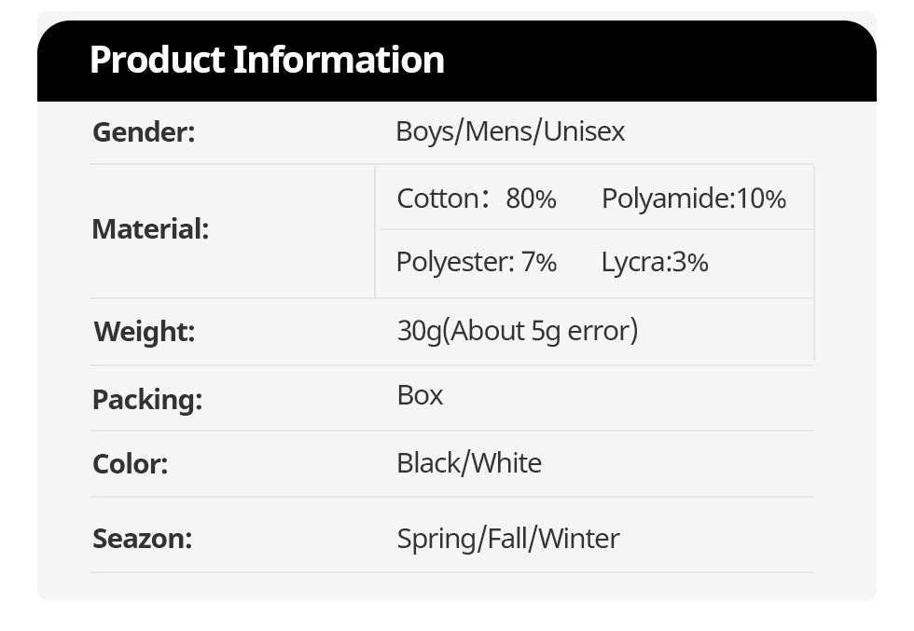Select the Box packing value
914x631 pixels.
point(420,395)
